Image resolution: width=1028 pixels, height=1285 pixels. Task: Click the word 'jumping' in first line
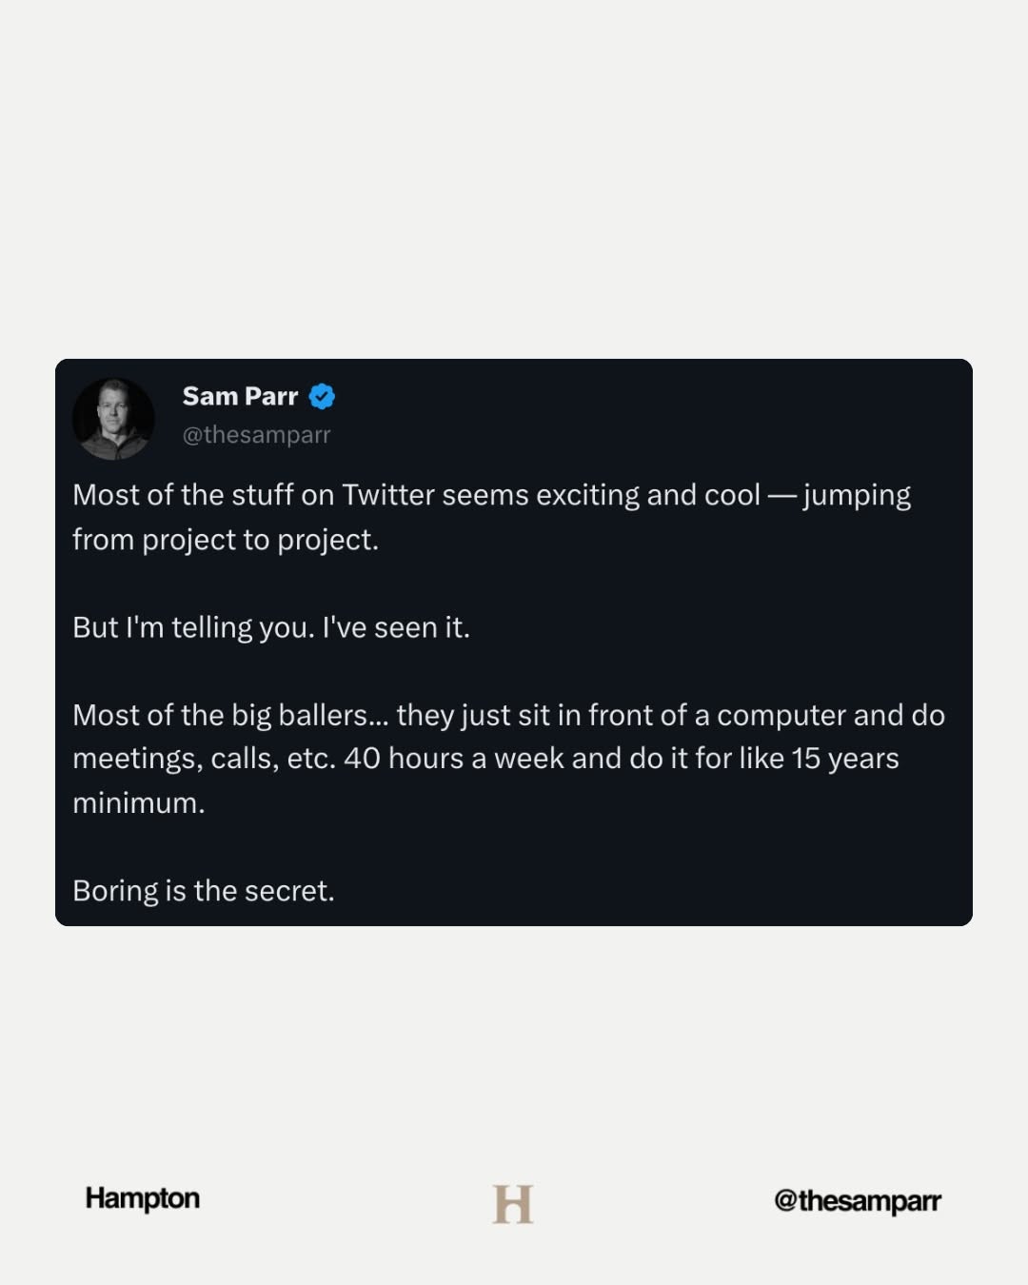click(x=857, y=495)
